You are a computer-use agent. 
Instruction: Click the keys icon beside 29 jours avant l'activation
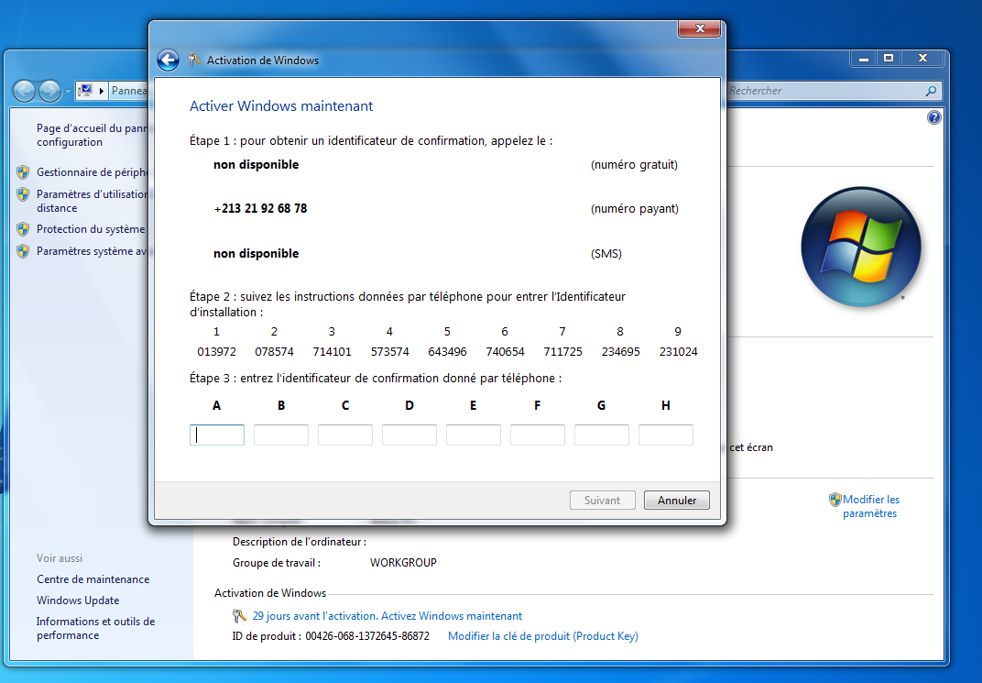[x=239, y=616]
